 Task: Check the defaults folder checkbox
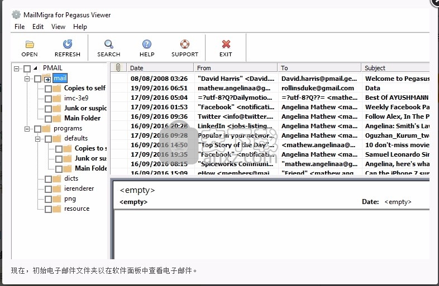(x=48, y=139)
